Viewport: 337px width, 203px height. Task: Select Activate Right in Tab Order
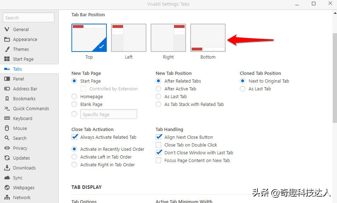pos(74,165)
